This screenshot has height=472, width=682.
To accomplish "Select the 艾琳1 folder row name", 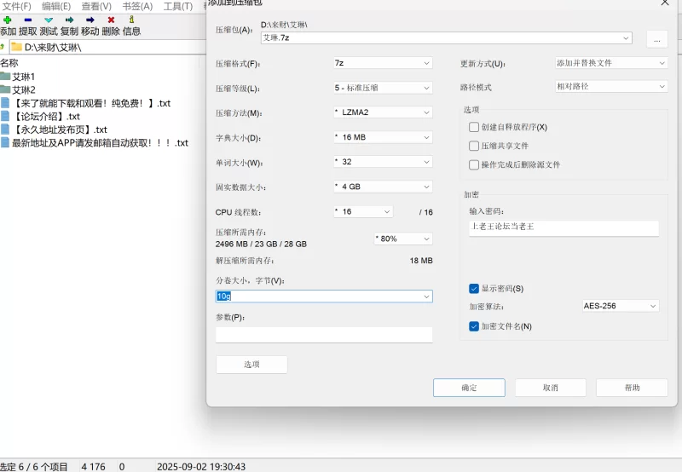I will coord(24,77).
